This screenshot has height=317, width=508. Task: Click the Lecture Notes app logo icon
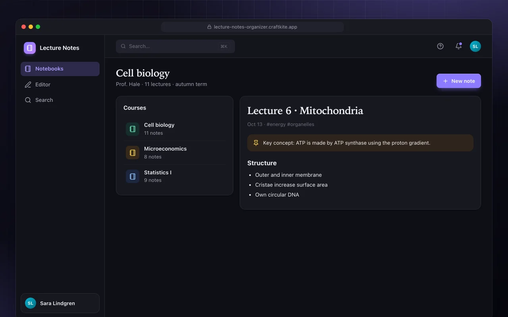click(30, 48)
